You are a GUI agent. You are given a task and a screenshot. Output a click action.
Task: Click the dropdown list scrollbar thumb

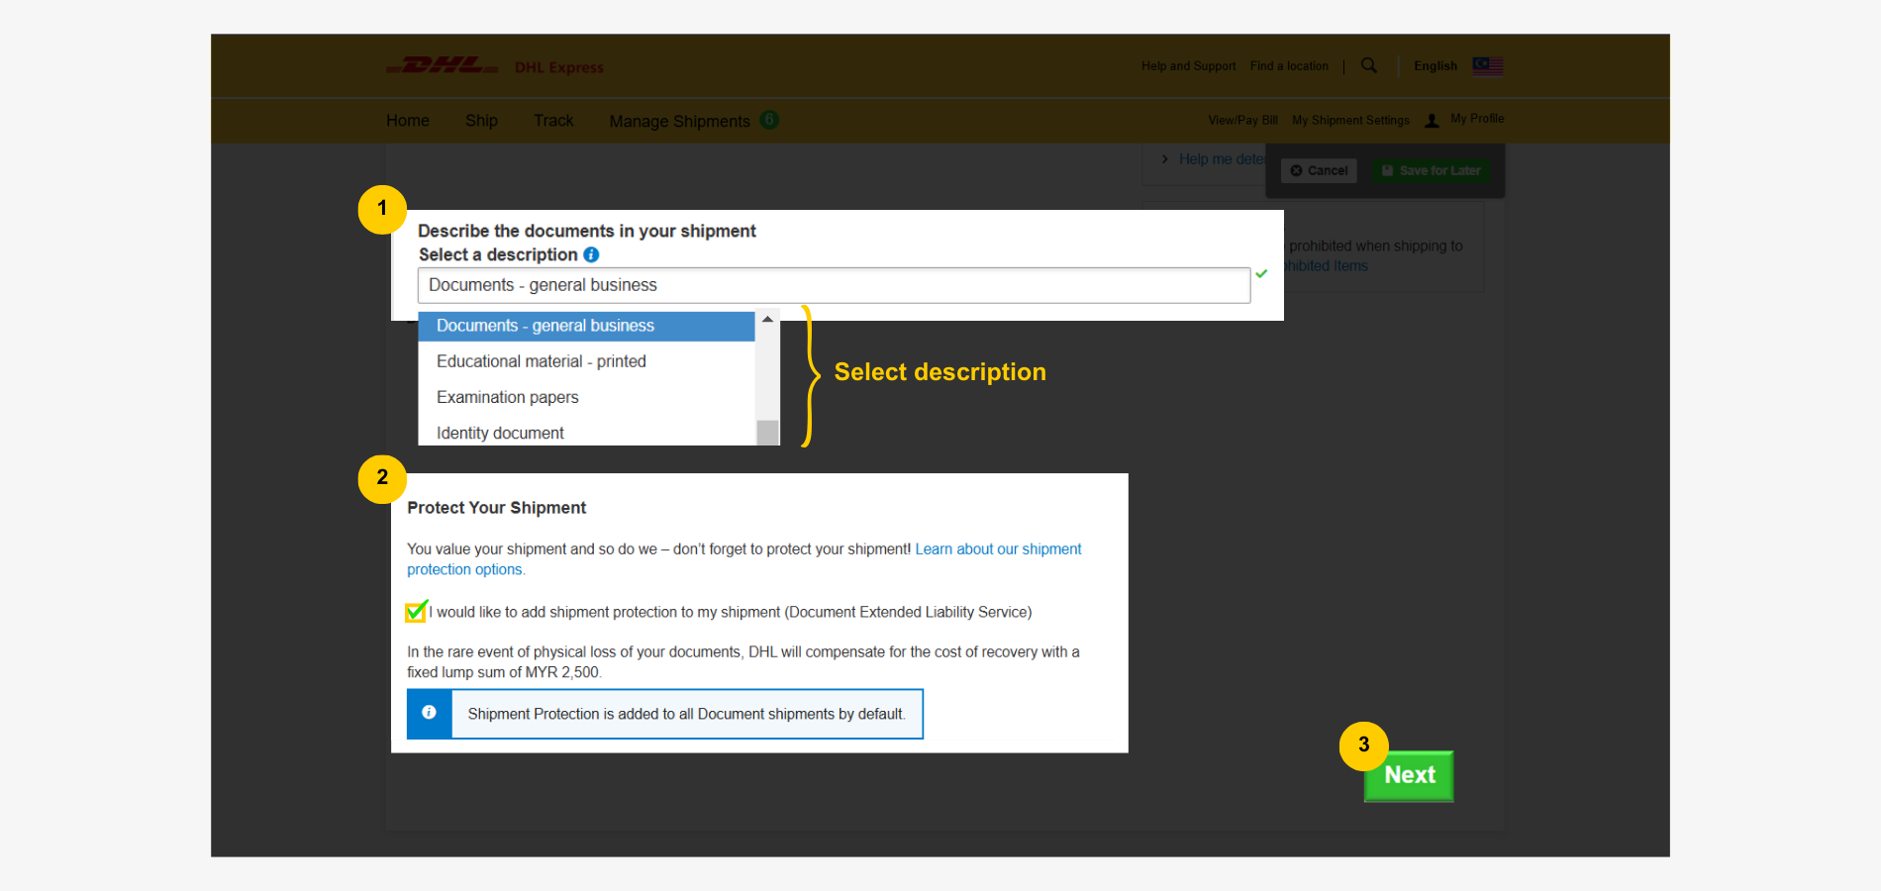pyautogui.click(x=767, y=433)
